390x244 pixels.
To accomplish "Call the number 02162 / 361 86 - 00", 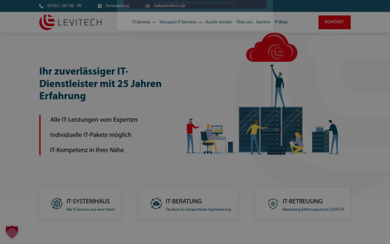I will [x=64, y=6].
